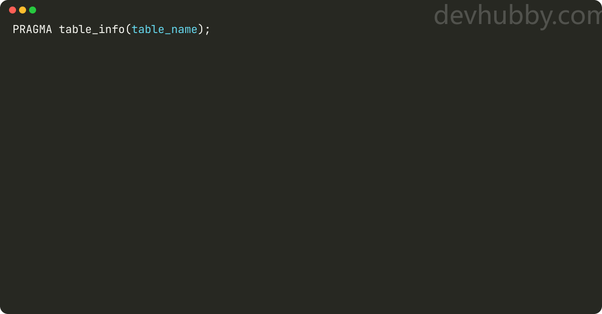Place cursor between PRAGMA and table_info
This screenshot has width=602, height=314.
pyautogui.click(x=56, y=30)
